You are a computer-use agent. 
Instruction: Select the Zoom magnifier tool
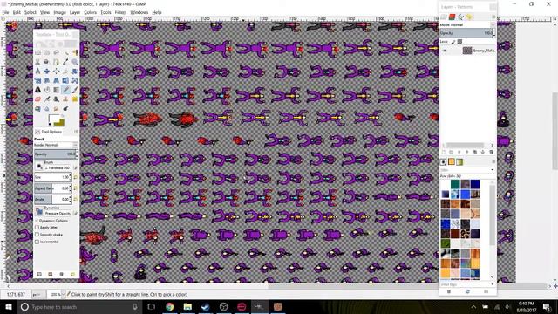[75, 62]
